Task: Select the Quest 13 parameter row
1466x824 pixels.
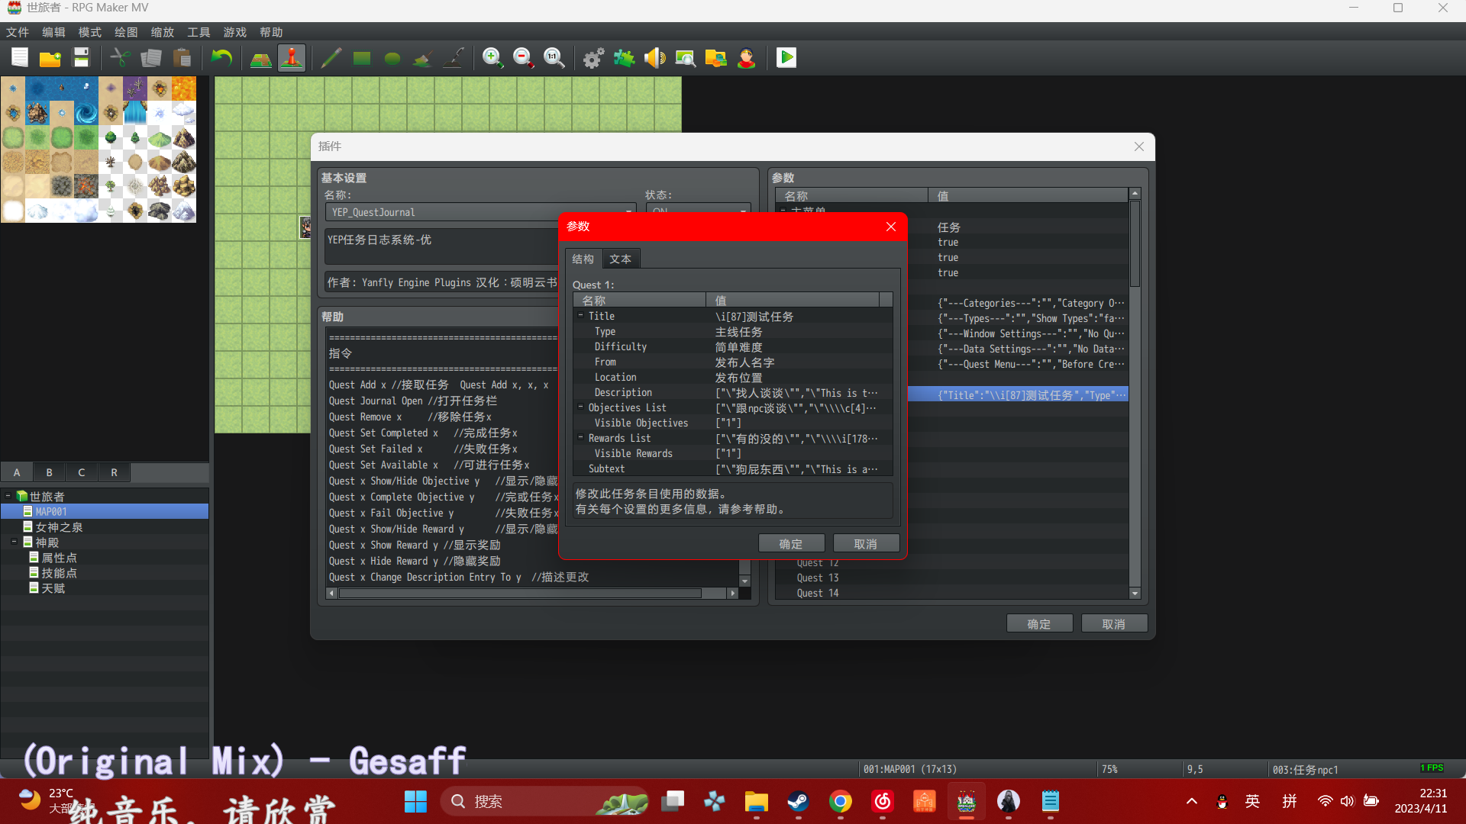Action: point(951,578)
